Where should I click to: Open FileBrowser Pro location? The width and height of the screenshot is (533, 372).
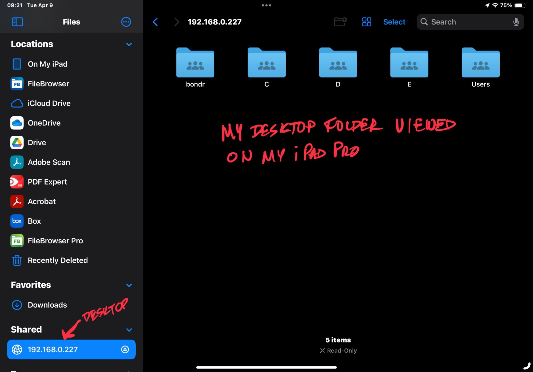55,241
